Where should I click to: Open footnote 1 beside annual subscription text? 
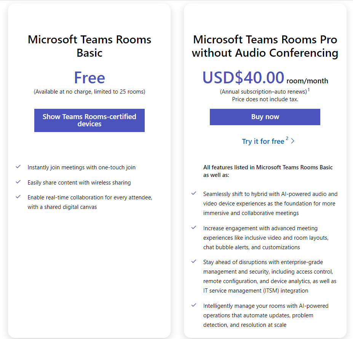pos(308,90)
